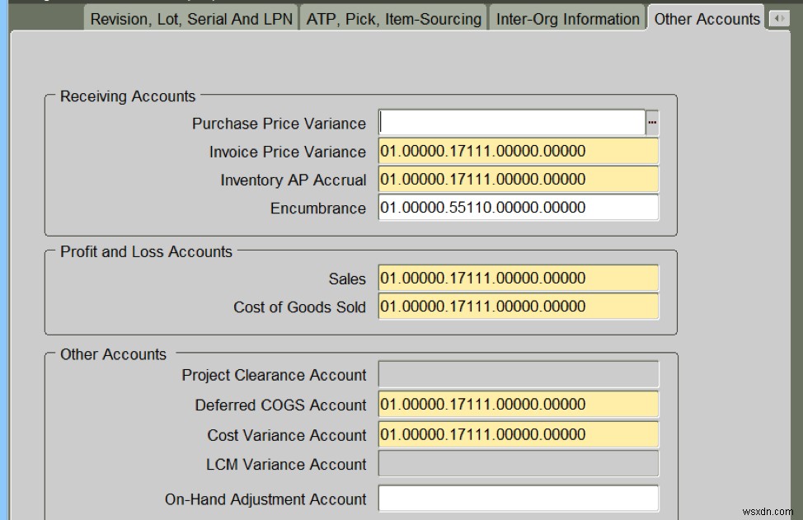Select the Encumbrance account field
This screenshot has width=803, height=520.
(x=518, y=208)
